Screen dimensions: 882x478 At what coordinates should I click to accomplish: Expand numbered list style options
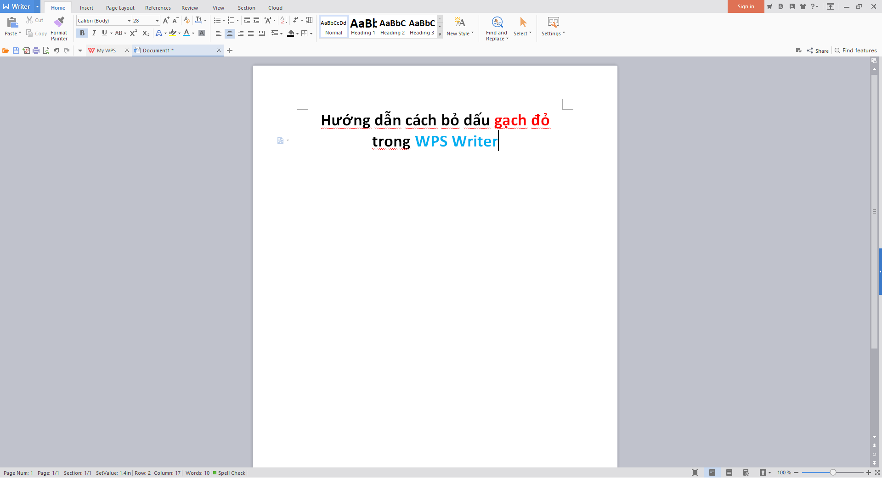point(237,20)
